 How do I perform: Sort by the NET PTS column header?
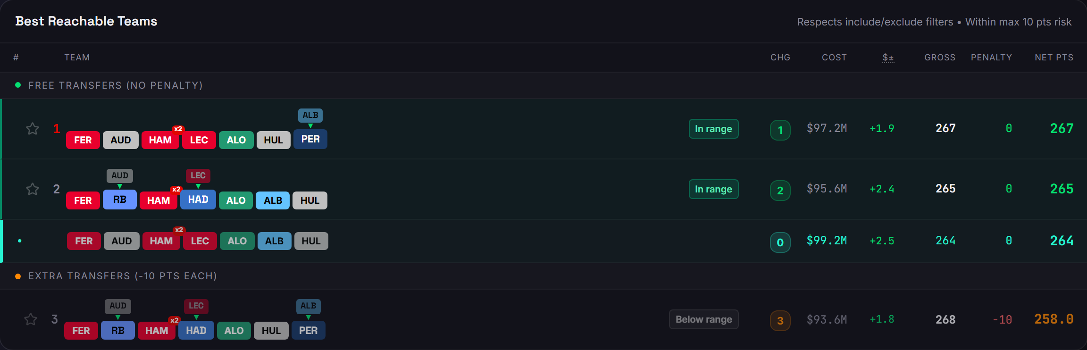pos(1054,58)
